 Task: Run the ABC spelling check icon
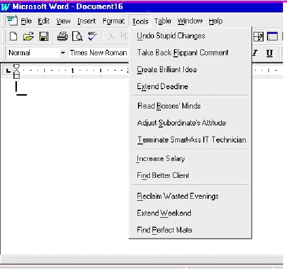(x=92, y=36)
